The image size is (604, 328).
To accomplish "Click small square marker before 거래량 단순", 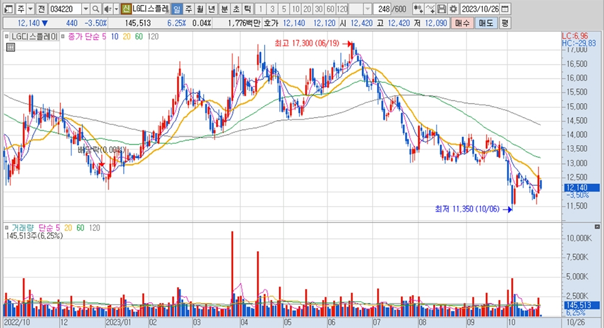I will [7, 227].
